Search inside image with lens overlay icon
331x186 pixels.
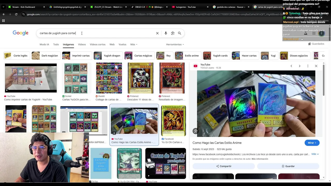tap(195, 131)
